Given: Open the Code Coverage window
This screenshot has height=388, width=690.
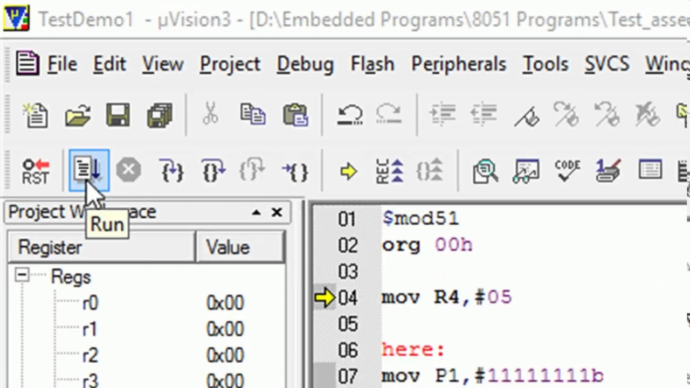Looking at the screenshot, I should (x=567, y=171).
